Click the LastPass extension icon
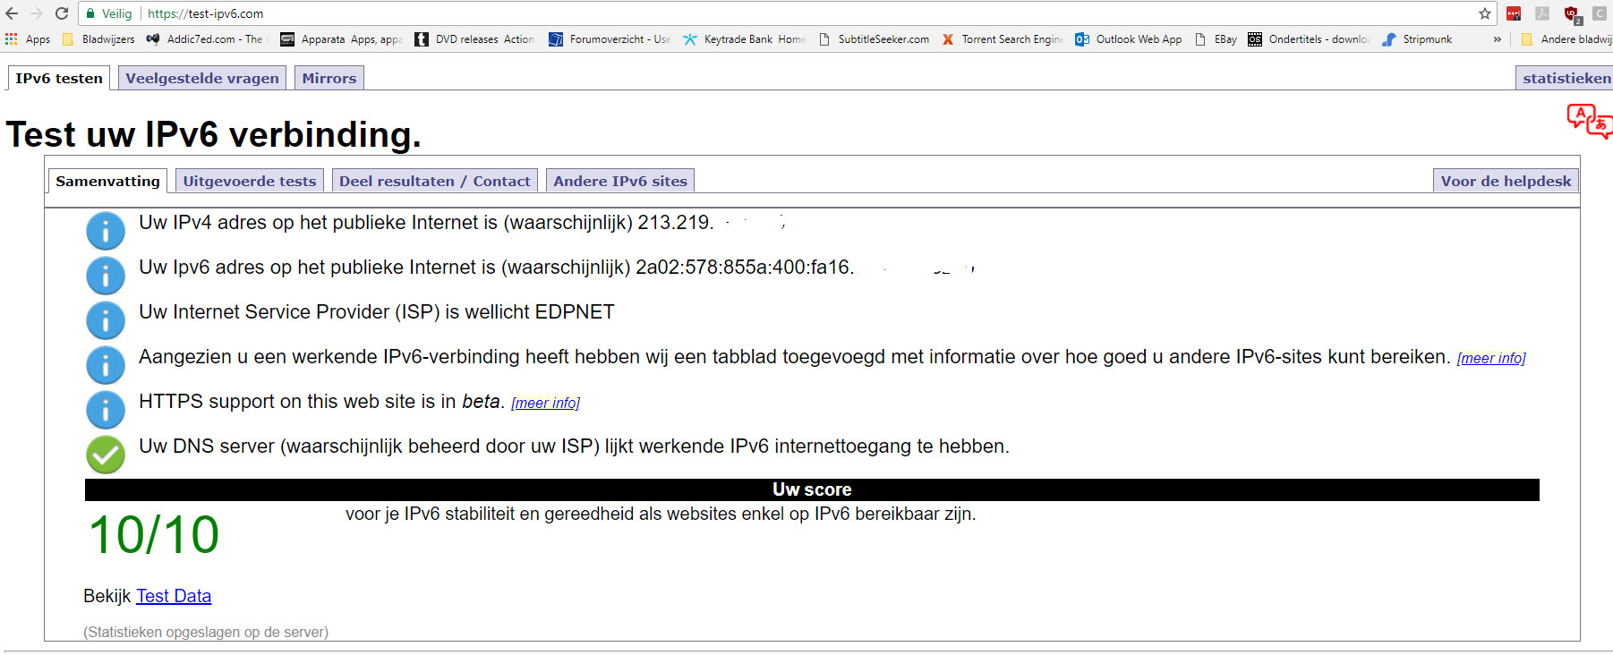 click(x=1514, y=13)
